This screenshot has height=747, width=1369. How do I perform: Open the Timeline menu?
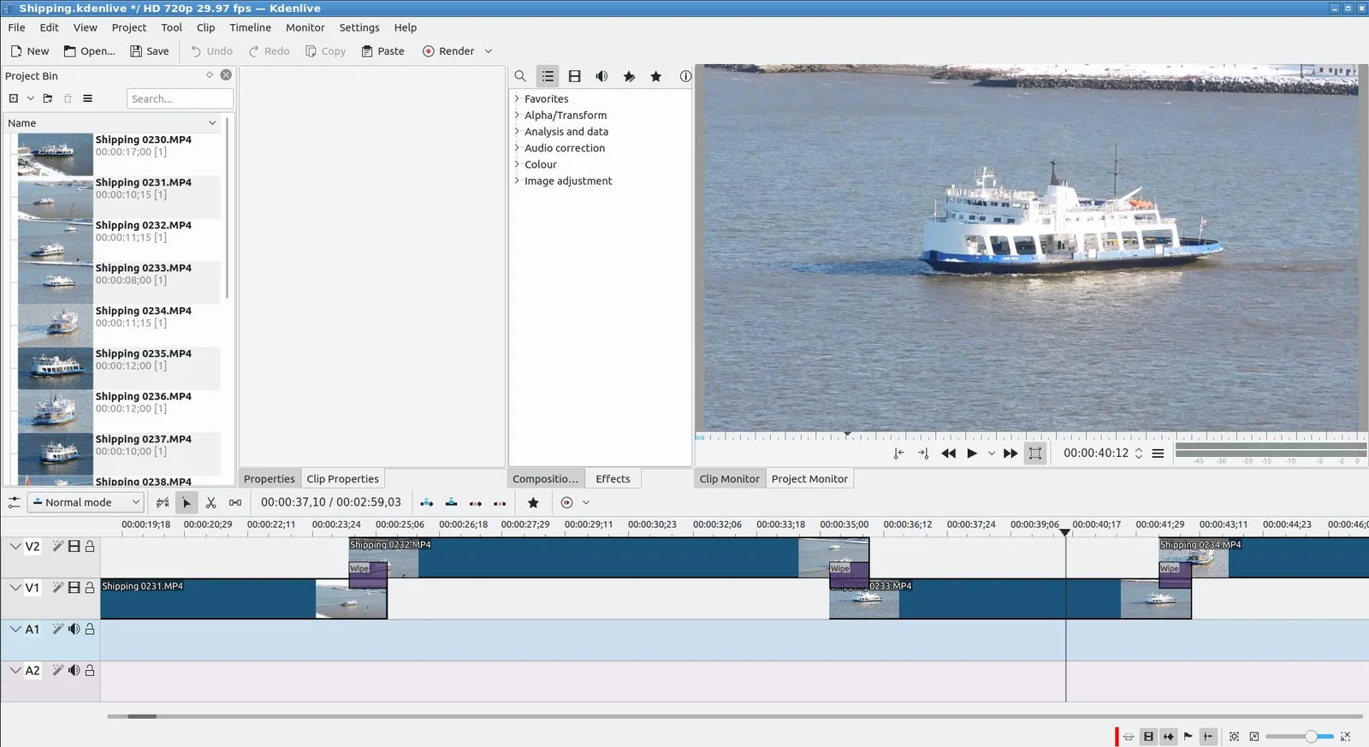(250, 27)
